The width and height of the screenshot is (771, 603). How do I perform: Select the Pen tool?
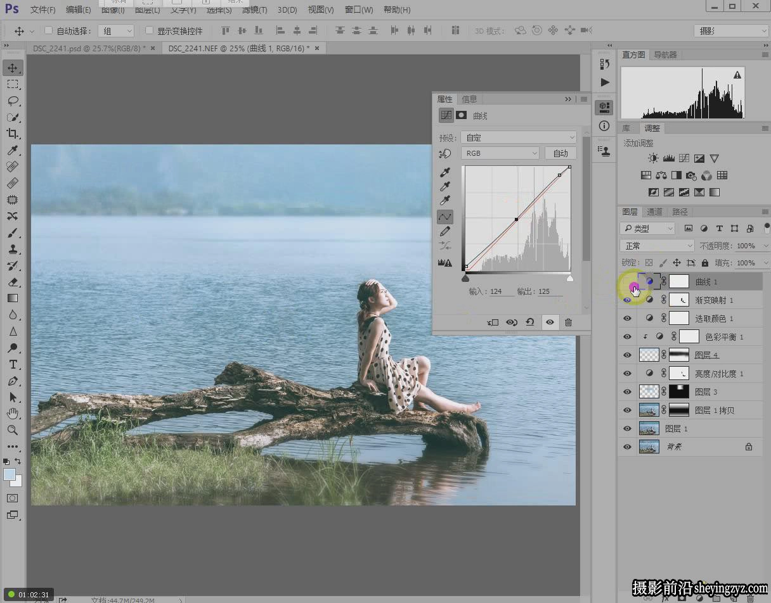[13, 381]
